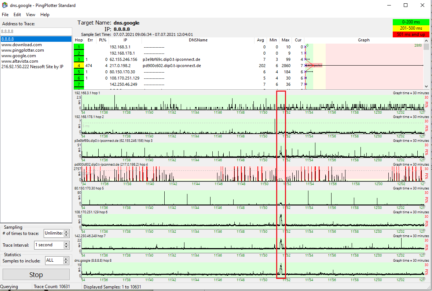
Task: Click the Graph column header
Action: (x=364, y=40)
